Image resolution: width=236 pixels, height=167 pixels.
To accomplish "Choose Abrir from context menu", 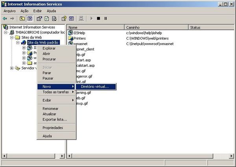I will coord(56,54).
